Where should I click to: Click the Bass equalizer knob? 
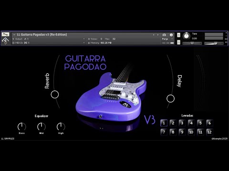(x=22, y=127)
